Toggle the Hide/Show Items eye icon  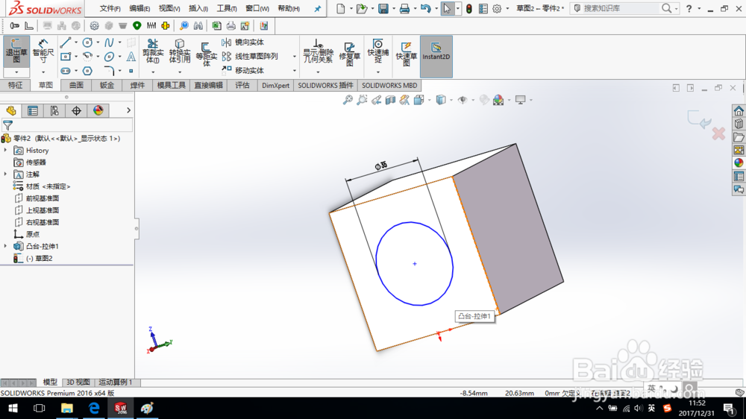point(462,100)
